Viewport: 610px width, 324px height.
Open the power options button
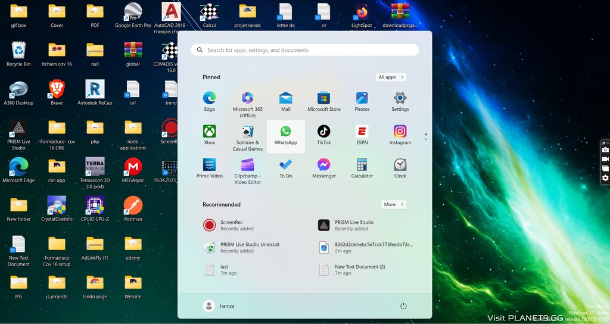[x=403, y=306]
